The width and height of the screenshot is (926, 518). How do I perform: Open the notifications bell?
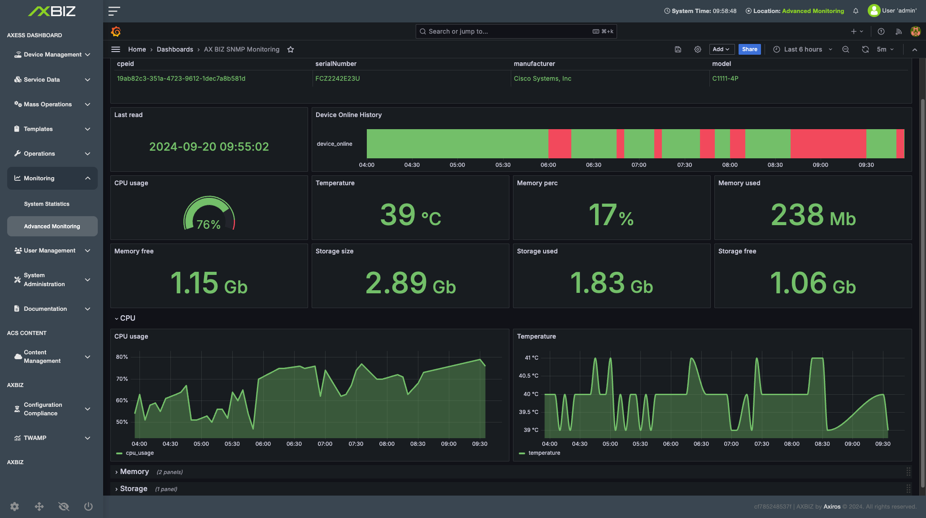[x=856, y=11]
